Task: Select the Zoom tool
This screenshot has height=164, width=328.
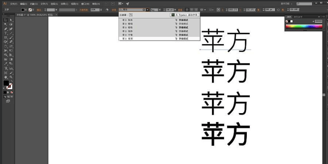Action: (x=11, y=77)
